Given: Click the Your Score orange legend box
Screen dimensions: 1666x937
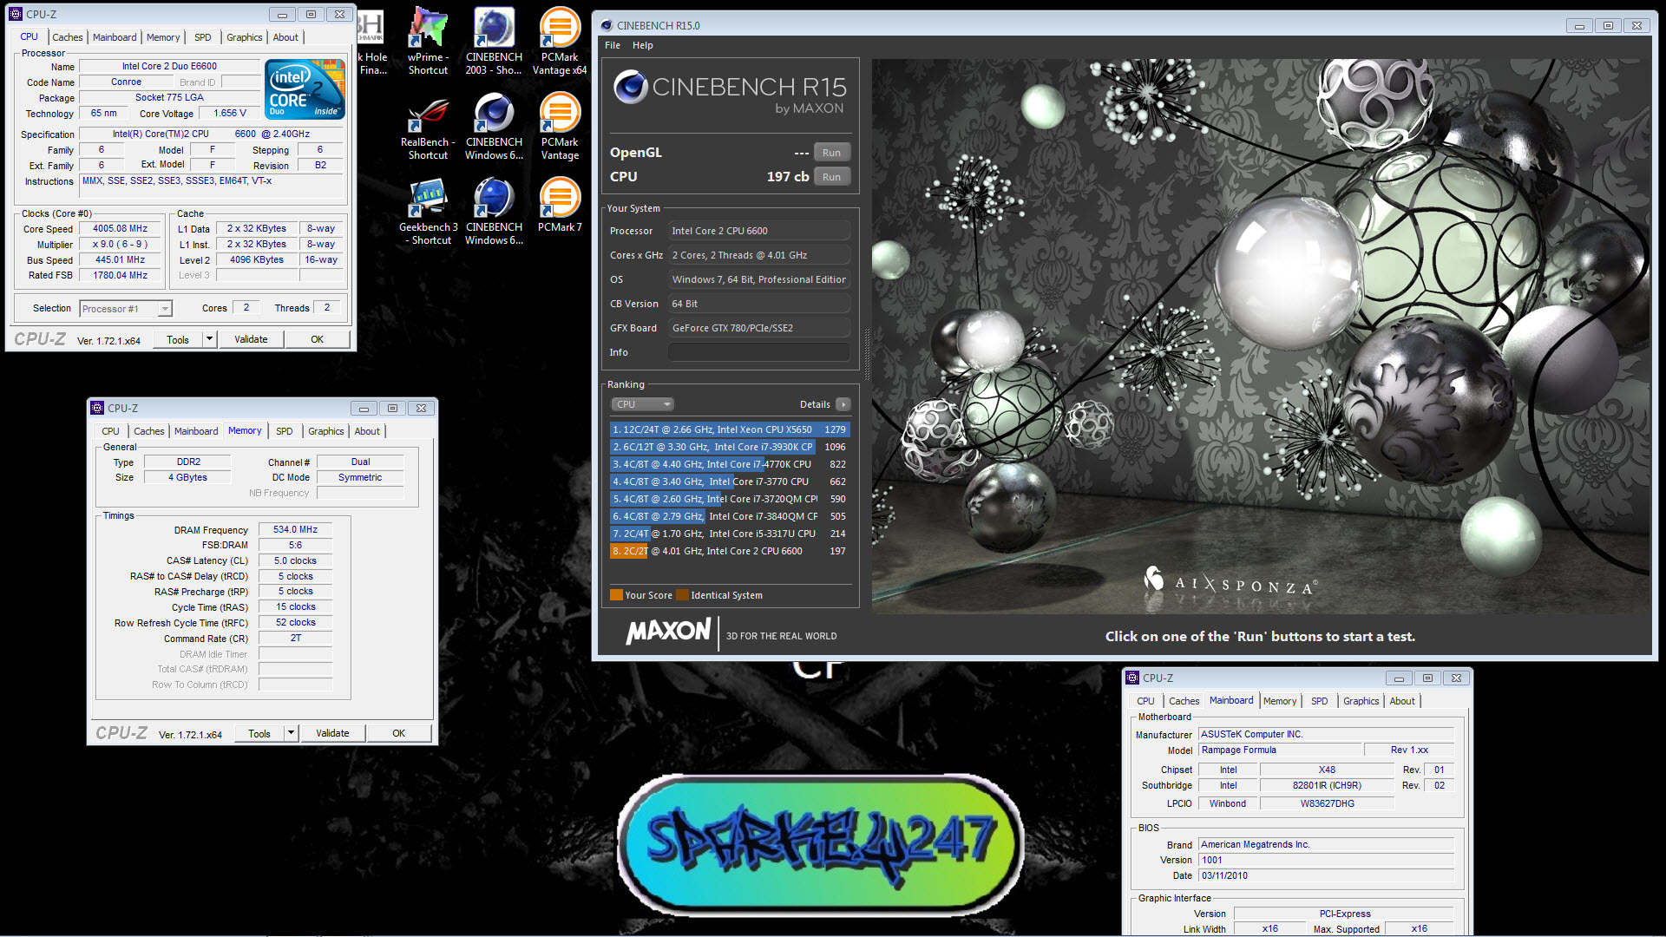Looking at the screenshot, I should 616,595.
